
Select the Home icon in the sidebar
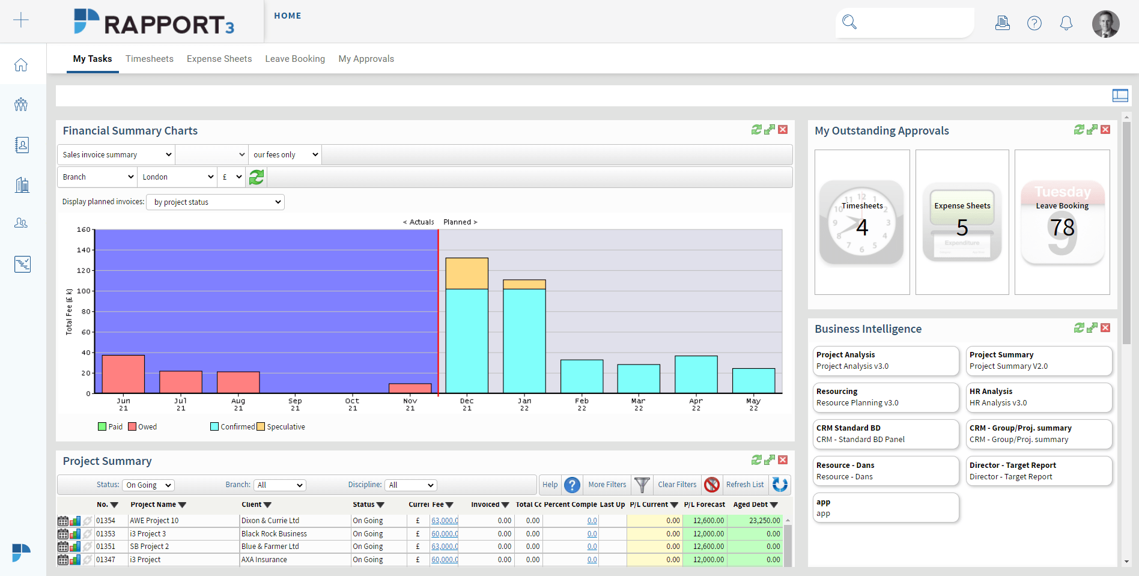point(21,64)
